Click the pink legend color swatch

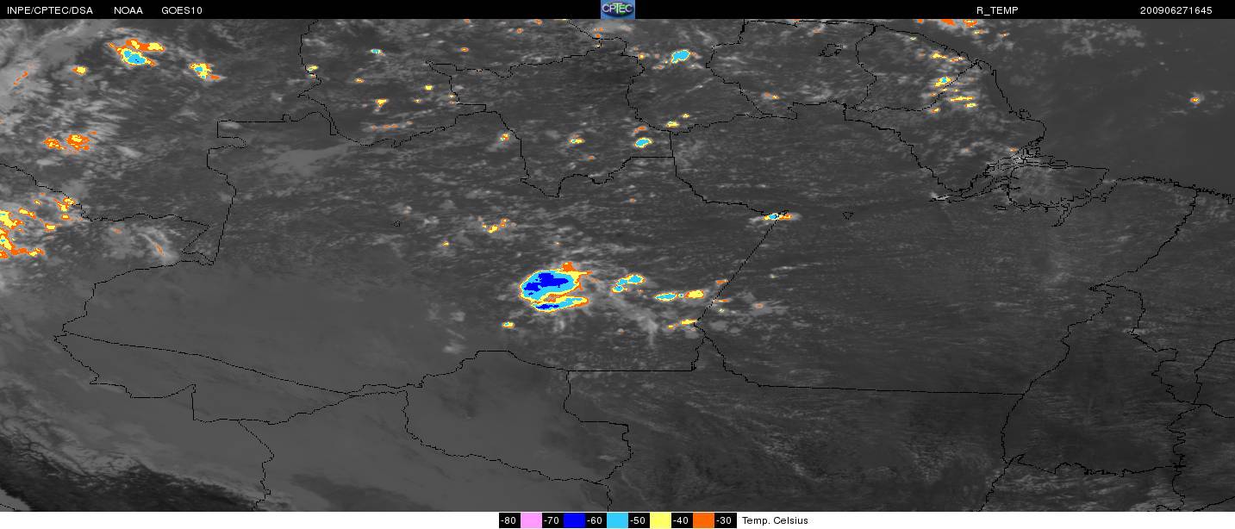(x=531, y=520)
